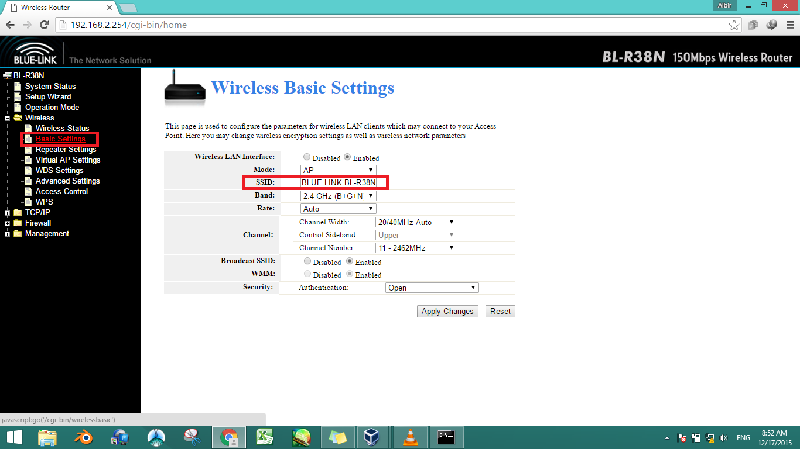This screenshot has height=449, width=800.
Task: Disable WMM
Action: pos(307,274)
